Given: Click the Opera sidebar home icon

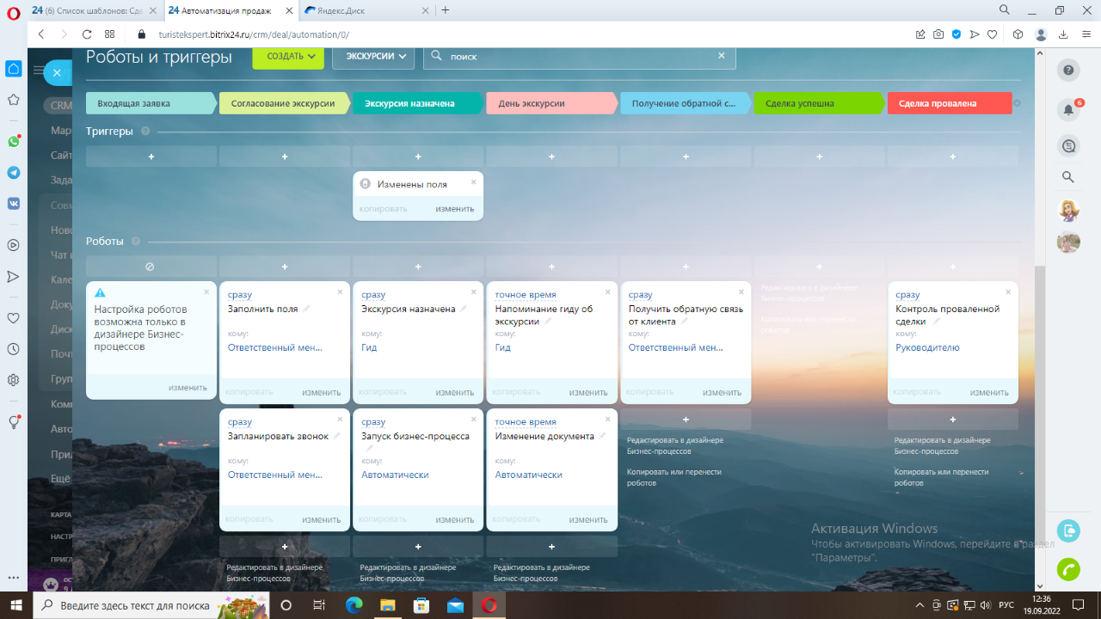Looking at the screenshot, I should click(13, 69).
